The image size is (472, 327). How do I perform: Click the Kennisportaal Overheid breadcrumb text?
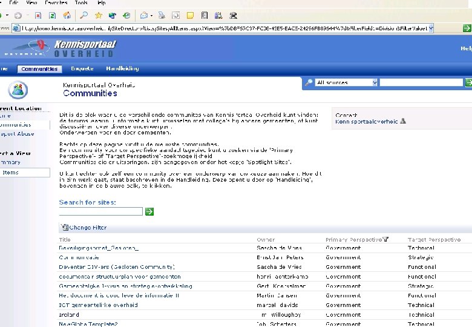click(99, 85)
